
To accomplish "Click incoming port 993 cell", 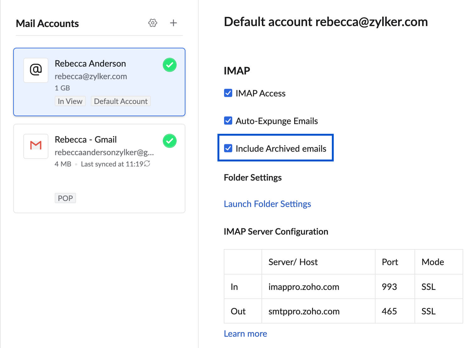I will click(389, 287).
